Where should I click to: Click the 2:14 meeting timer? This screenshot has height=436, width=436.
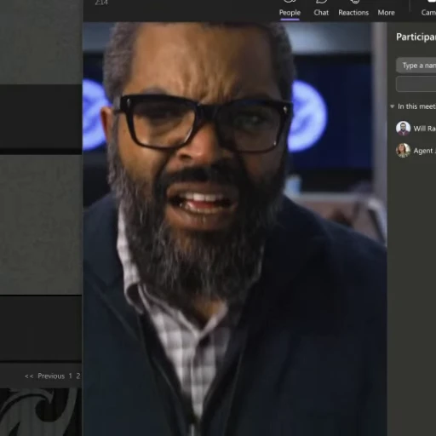coord(101,3)
